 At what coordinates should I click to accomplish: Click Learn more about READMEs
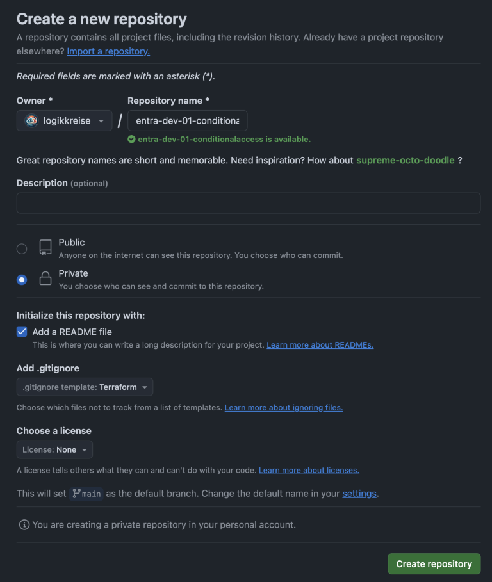tap(319, 344)
